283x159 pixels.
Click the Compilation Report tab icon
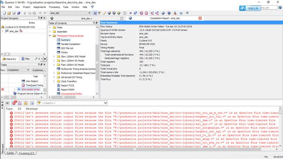130,18
